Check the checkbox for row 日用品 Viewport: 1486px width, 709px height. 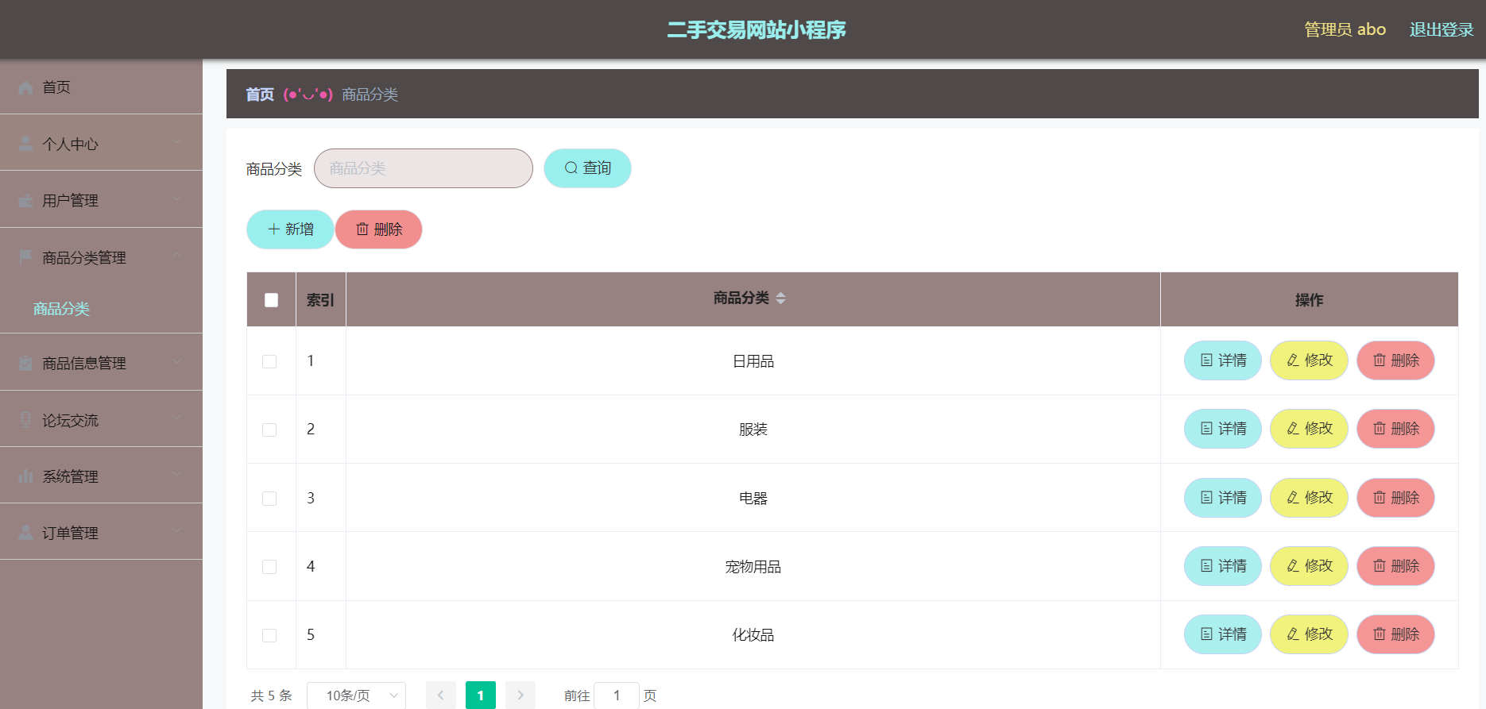[x=269, y=361]
